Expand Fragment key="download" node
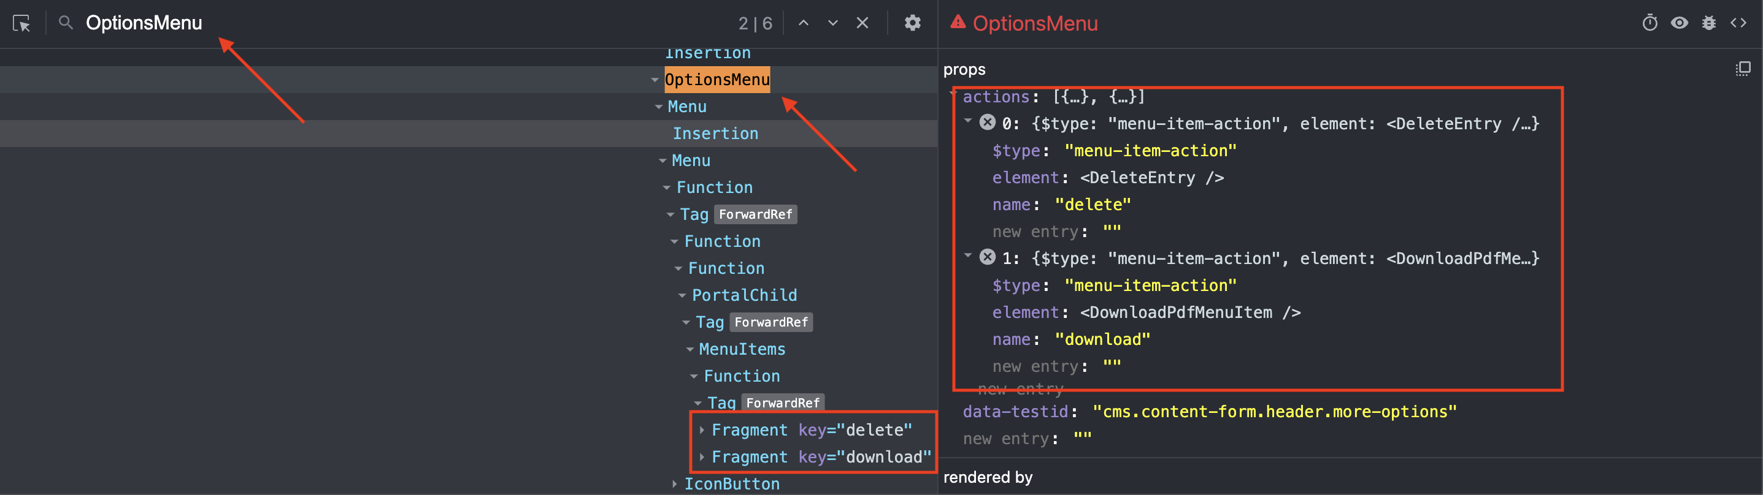The image size is (1763, 495). [x=702, y=457]
